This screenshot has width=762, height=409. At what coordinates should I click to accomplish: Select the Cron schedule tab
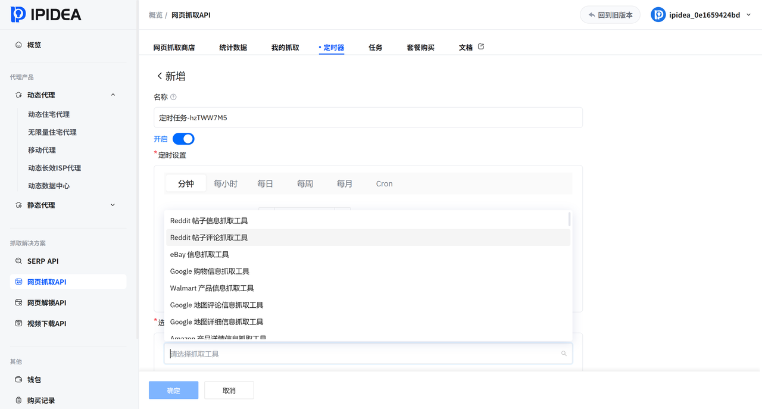385,183
